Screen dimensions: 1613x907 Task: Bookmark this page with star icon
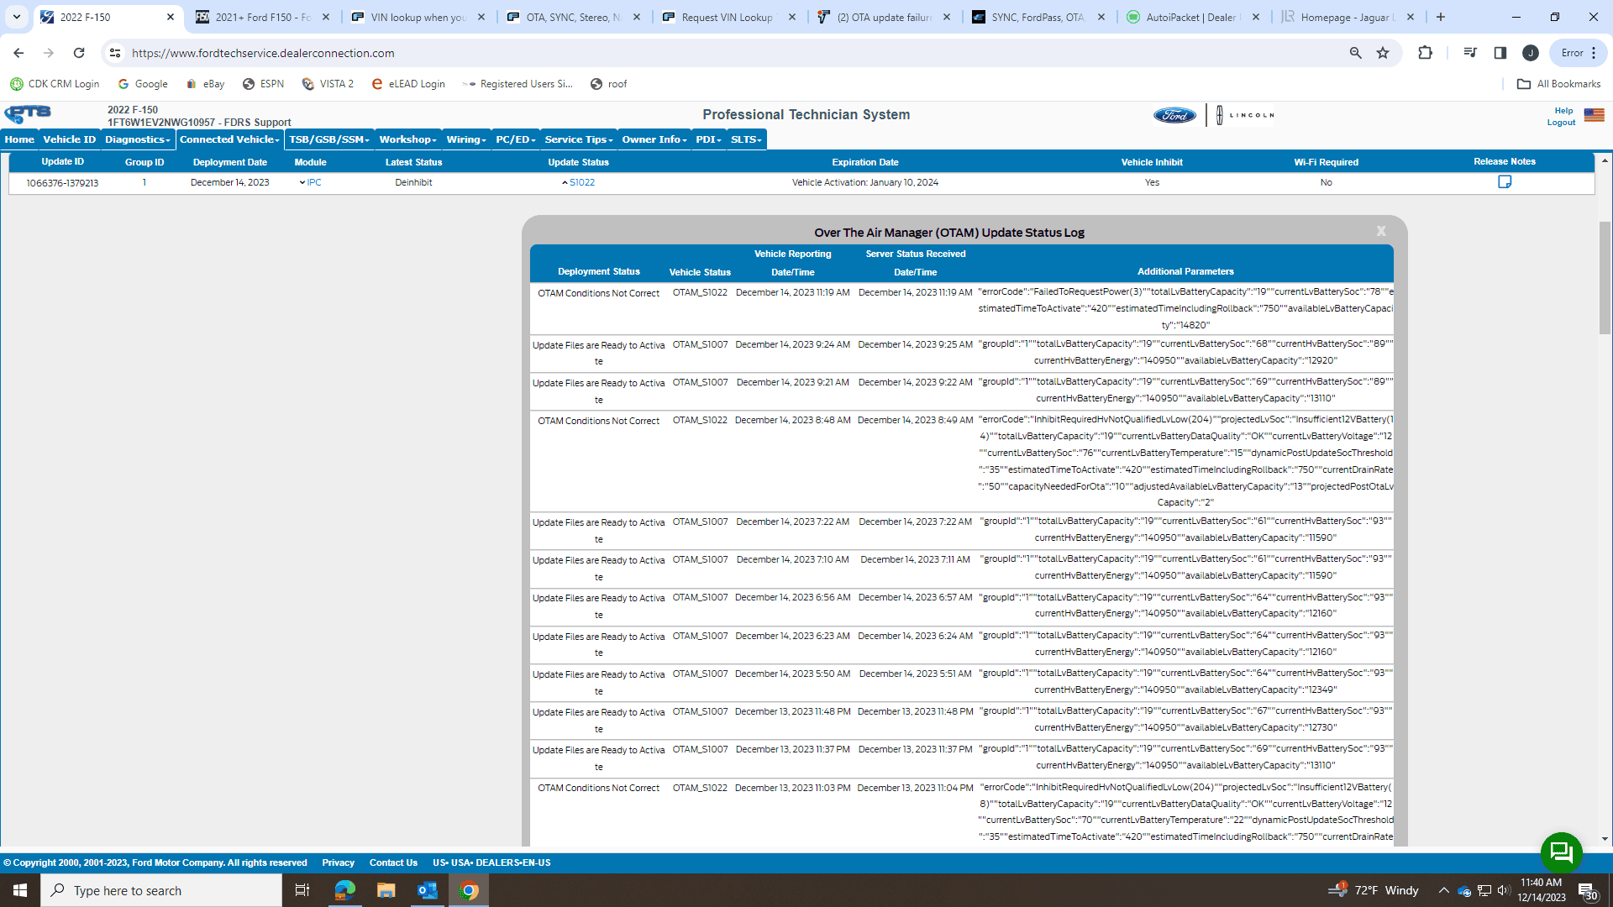click(x=1383, y=53)
